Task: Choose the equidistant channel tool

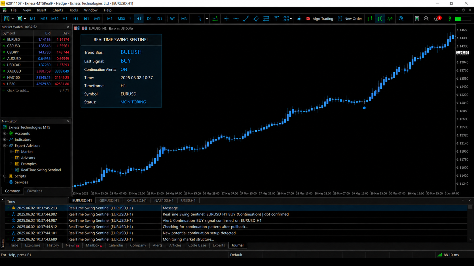Action: 256,19
